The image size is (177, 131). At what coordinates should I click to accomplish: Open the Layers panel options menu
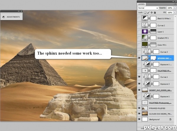(175, 4)
